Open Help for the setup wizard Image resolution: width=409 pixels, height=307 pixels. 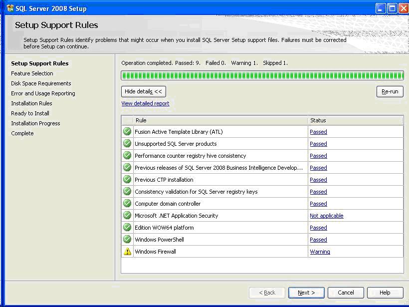[x=385, y=293]
